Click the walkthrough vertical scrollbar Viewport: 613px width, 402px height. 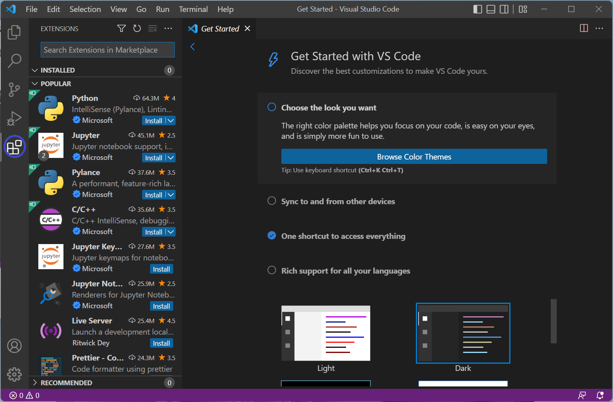pyautogui.click(x=554, y=321)
